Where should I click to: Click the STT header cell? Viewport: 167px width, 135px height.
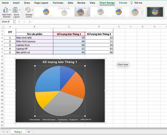point(10,32)
